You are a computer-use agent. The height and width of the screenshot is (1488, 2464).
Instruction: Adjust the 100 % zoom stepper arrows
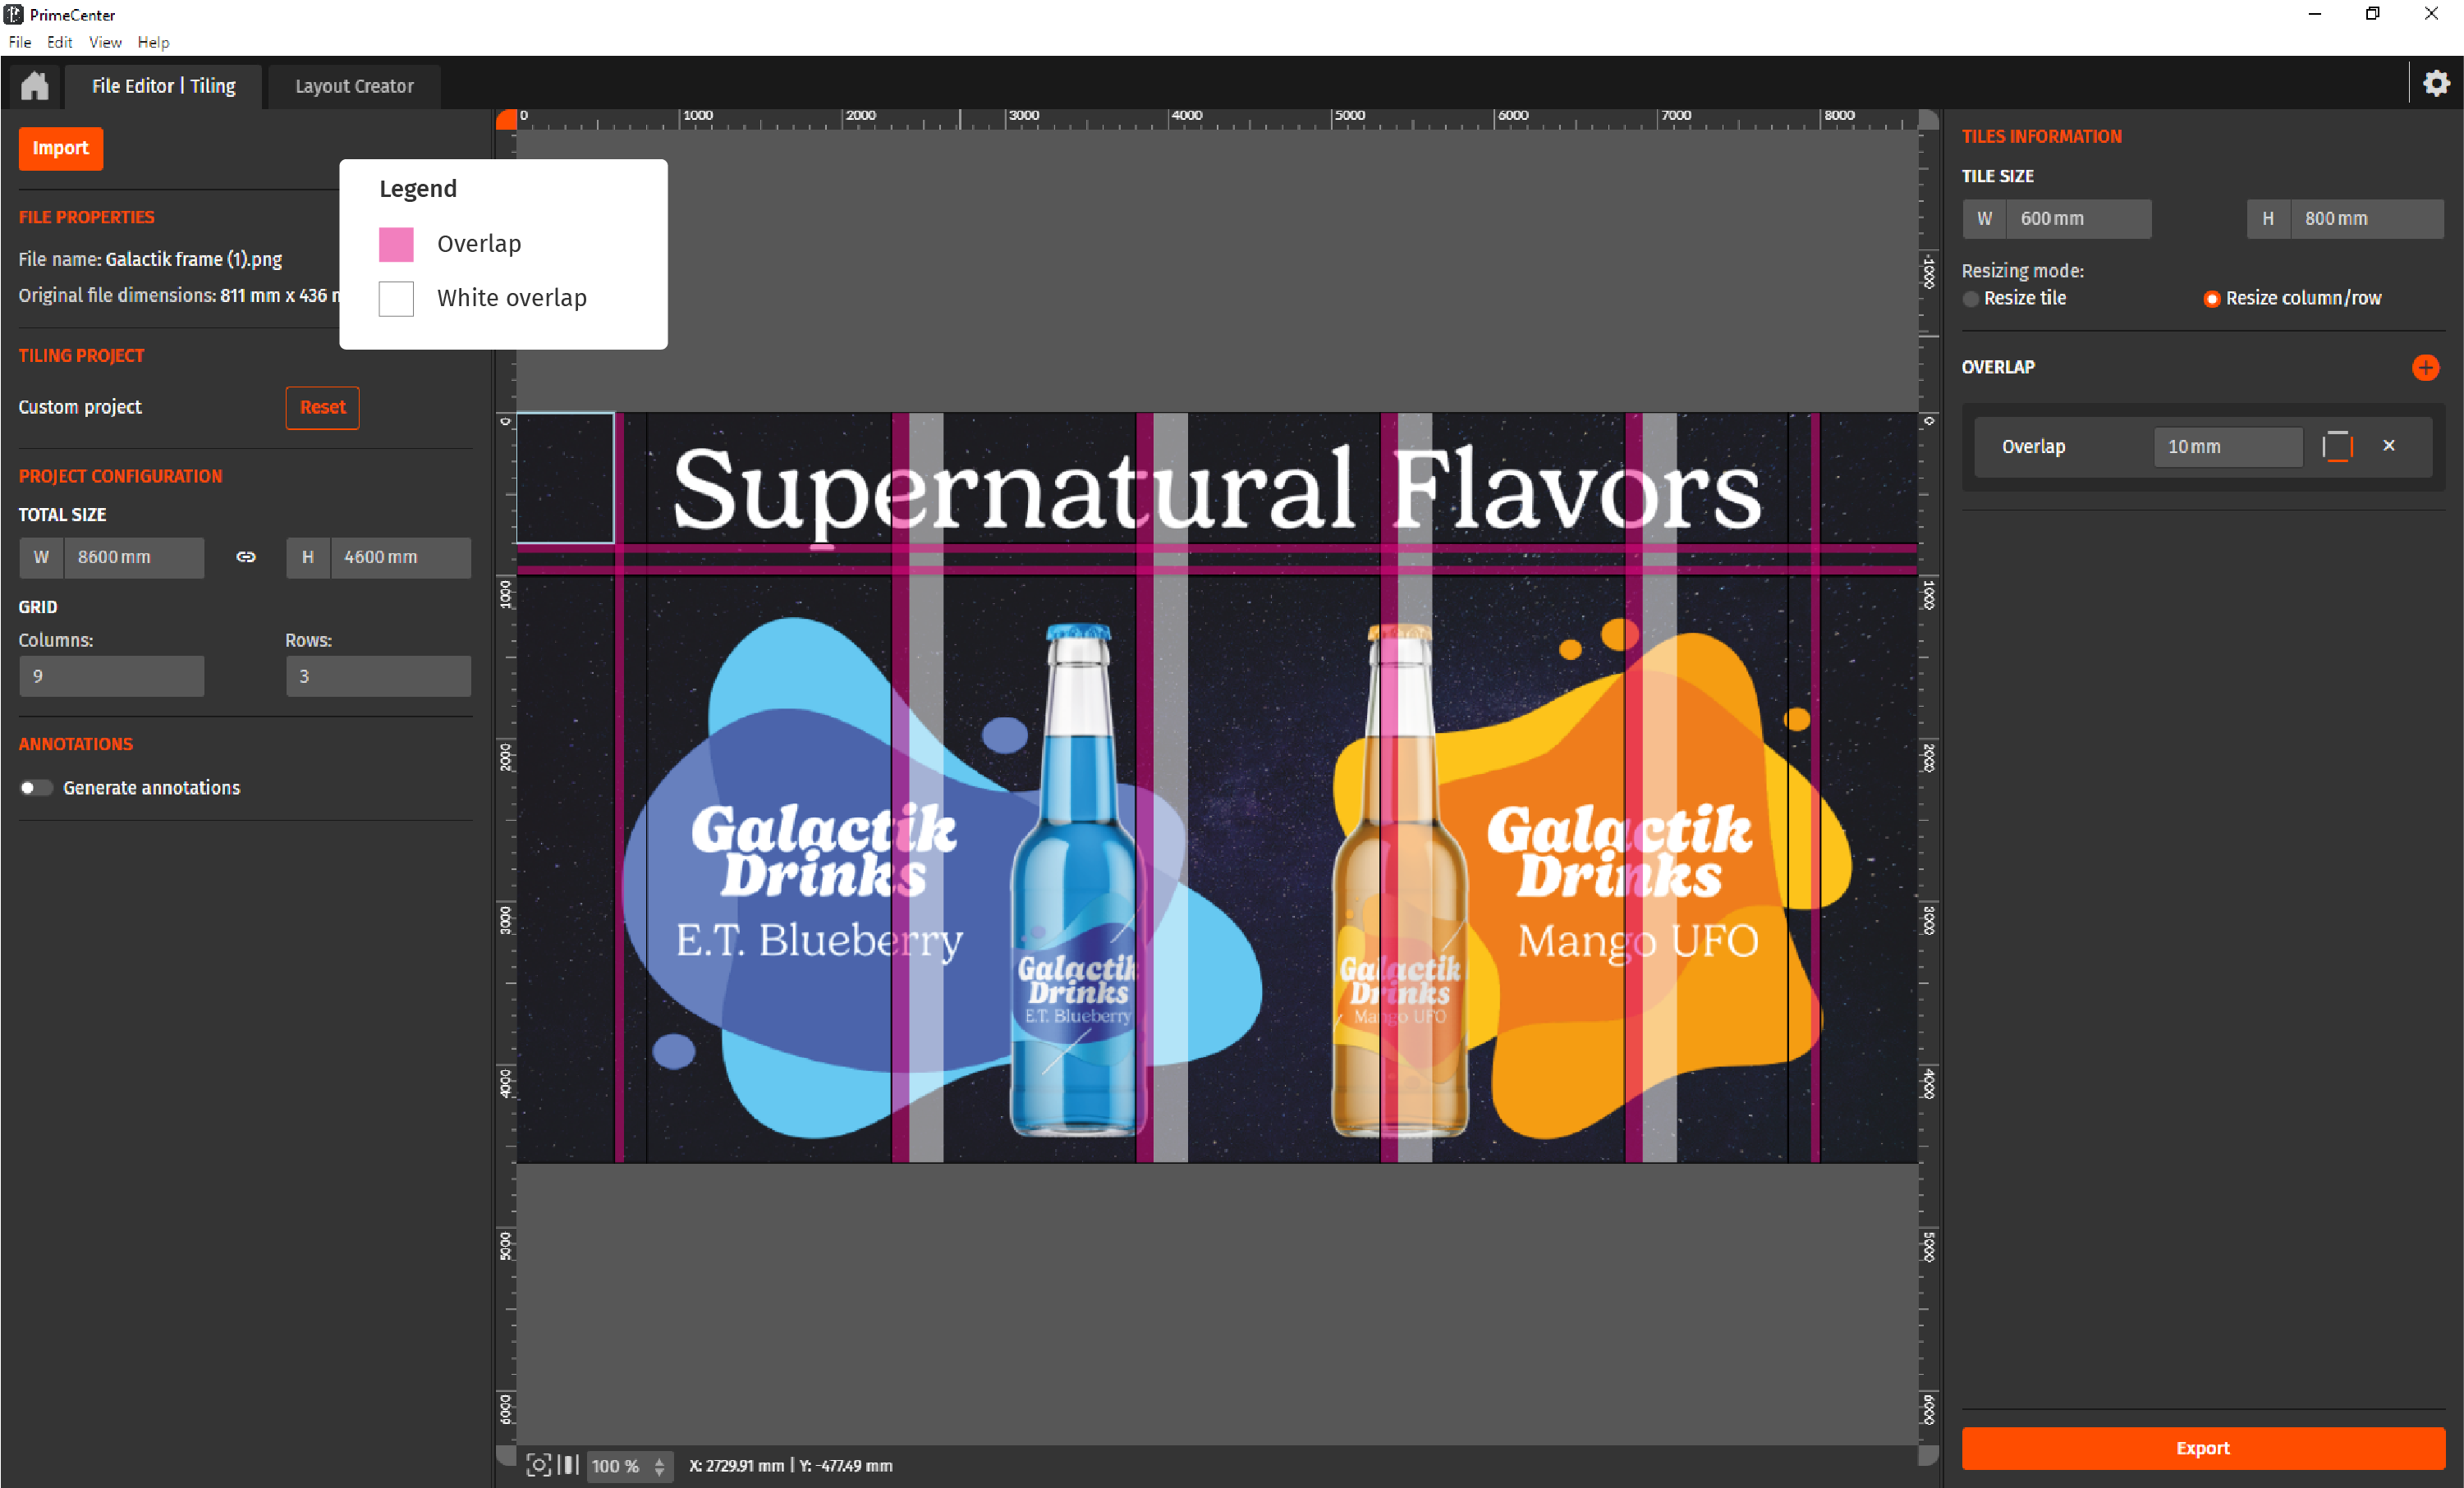pos(659,1466)
